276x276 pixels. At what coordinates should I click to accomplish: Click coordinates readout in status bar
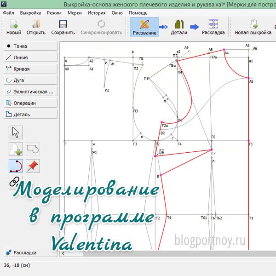17,265
